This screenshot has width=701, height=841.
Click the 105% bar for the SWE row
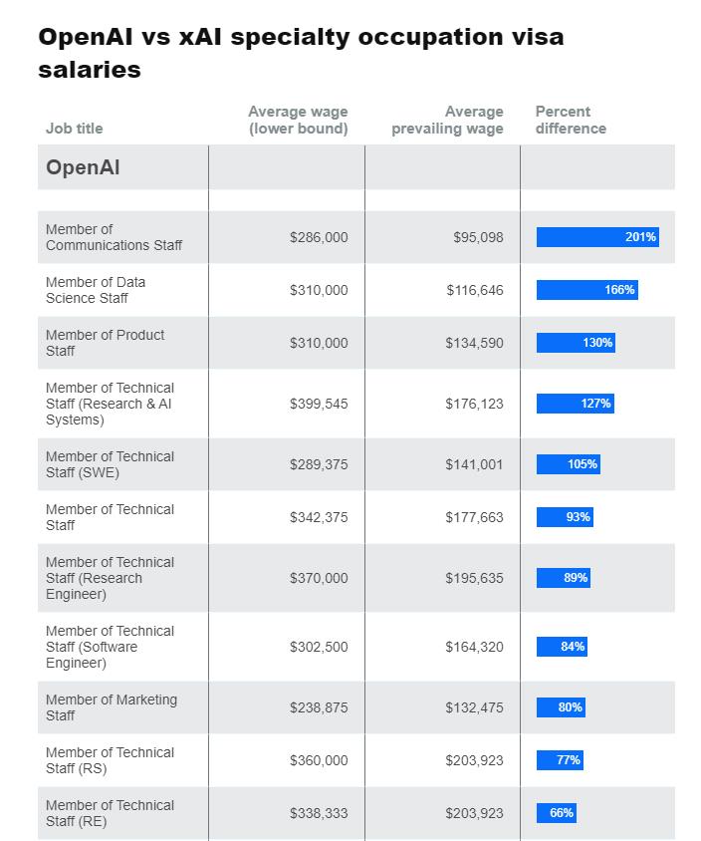coord(569,464)
